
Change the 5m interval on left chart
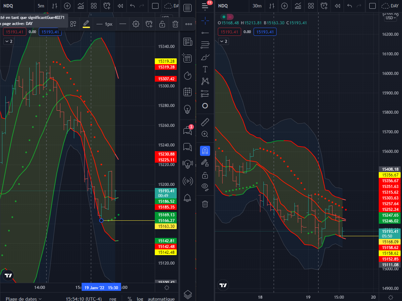(x=41, y=6)
